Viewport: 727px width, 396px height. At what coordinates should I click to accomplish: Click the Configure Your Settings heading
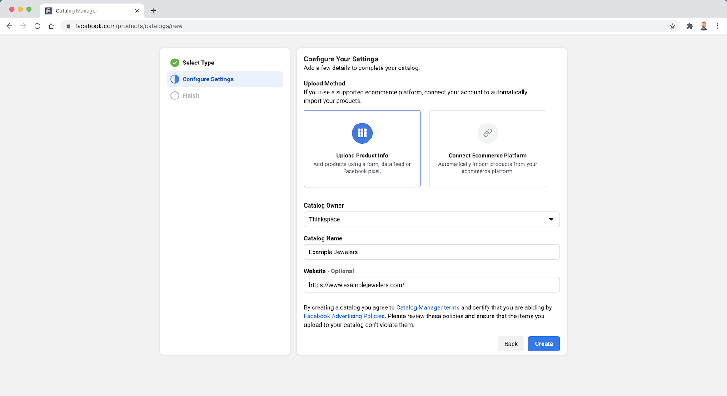point(341,59)
